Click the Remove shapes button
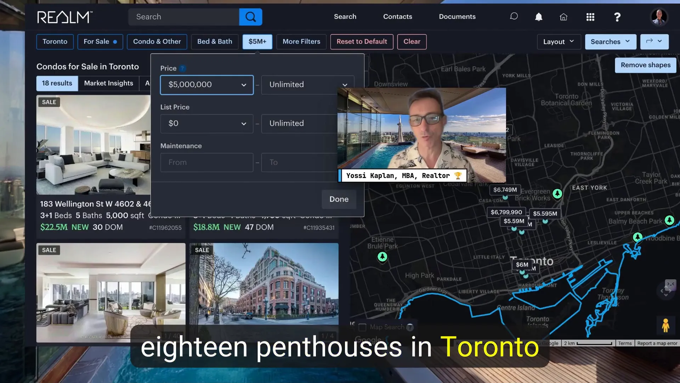The image size is (680, 383). tap(645, 65)
